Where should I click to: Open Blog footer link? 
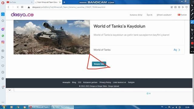point(74,82)
